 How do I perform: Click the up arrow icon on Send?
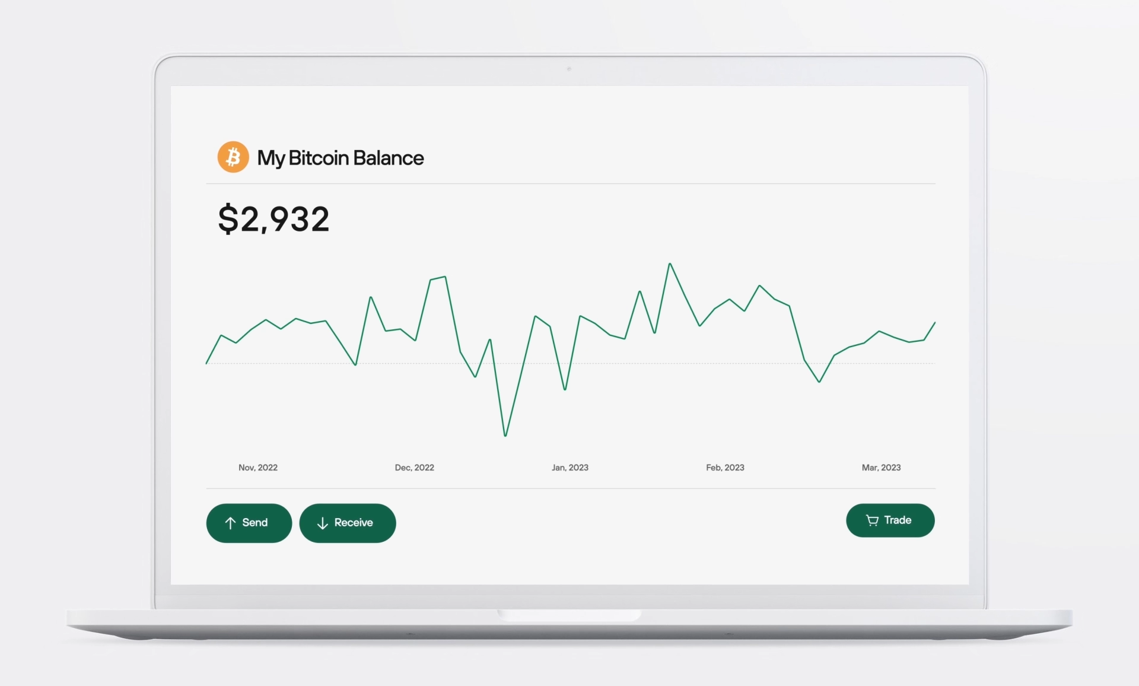(x=230, y=523)
